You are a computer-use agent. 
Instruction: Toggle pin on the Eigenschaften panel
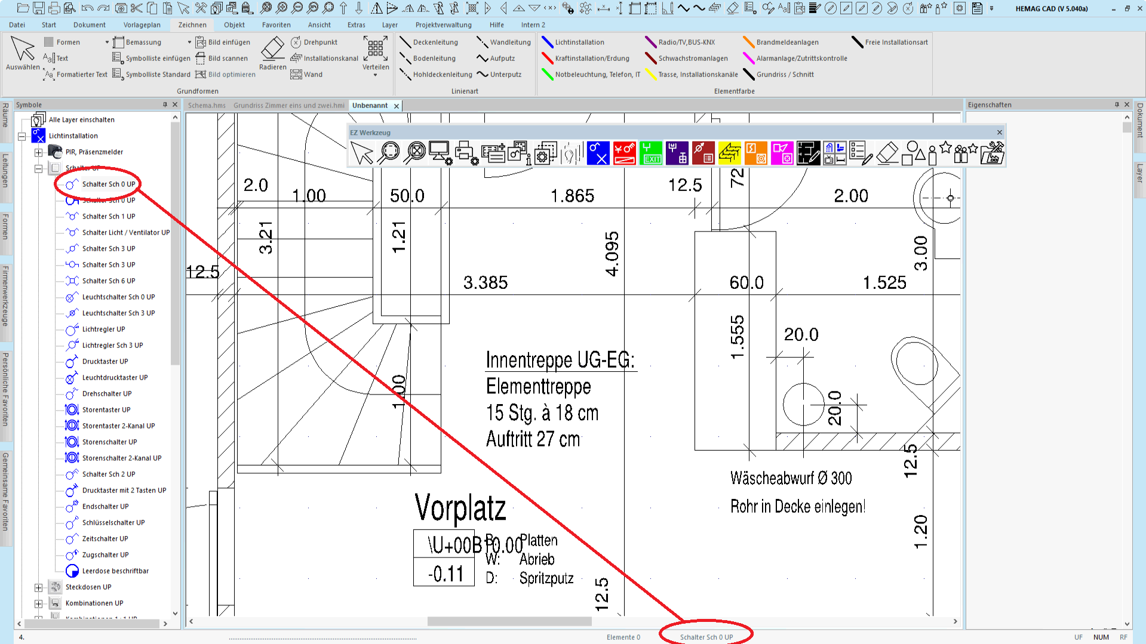tap(1117, 104)
